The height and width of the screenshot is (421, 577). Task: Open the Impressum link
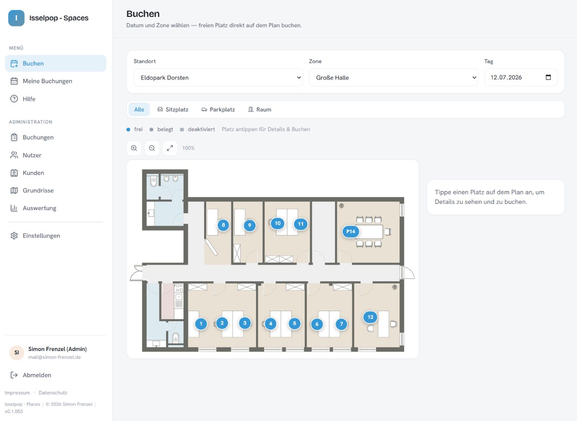tap(17, 393)
